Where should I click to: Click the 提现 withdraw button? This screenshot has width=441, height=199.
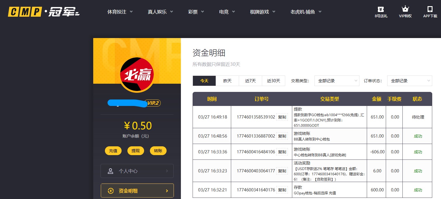[x=136, y=151]
